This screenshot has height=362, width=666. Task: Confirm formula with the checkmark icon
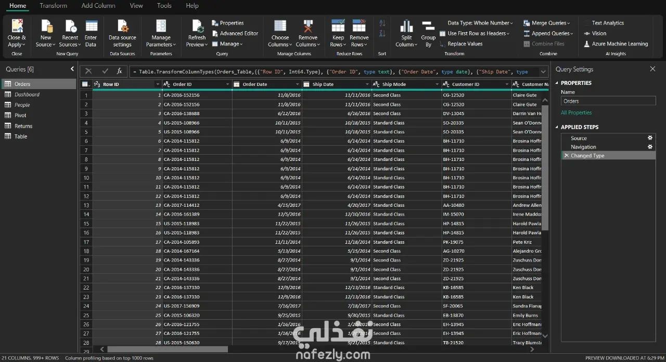coord(105,71)
